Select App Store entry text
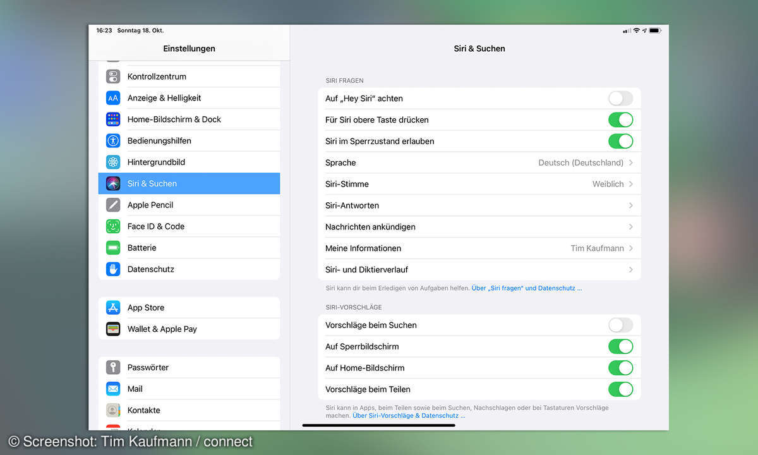The image size is (758, 455). 146,308
